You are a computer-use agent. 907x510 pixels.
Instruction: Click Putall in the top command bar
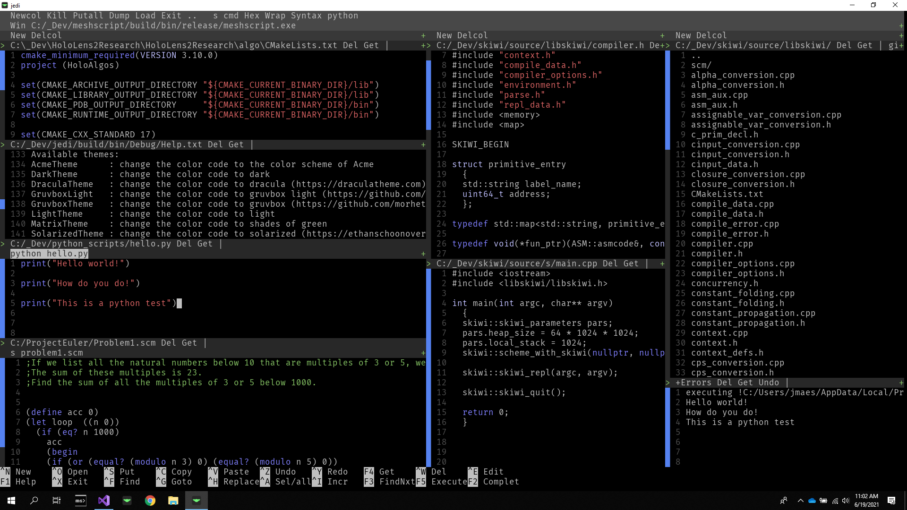[x=88, y=16]
